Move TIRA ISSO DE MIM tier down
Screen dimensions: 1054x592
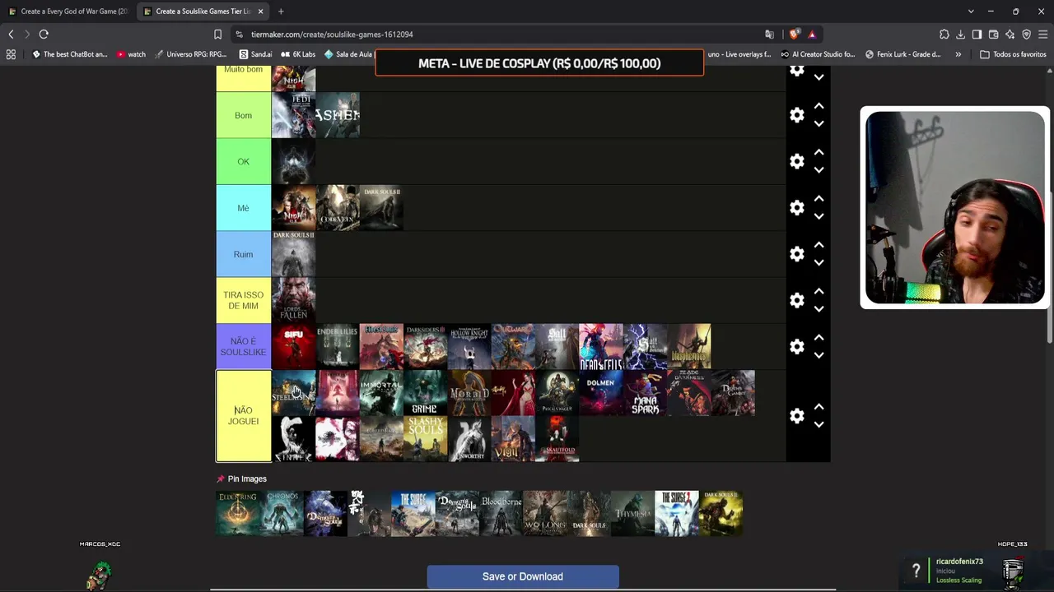click(818, 309)
